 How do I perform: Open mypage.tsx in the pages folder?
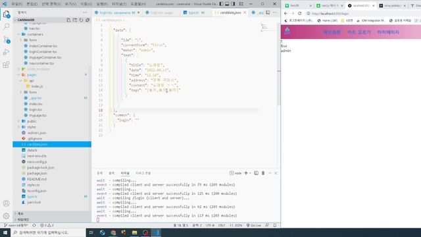(37, 115)
